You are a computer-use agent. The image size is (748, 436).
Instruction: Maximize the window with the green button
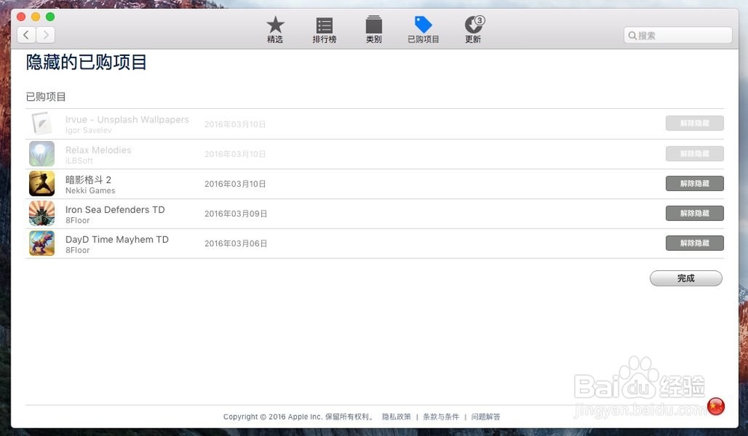tap(50, 16)
